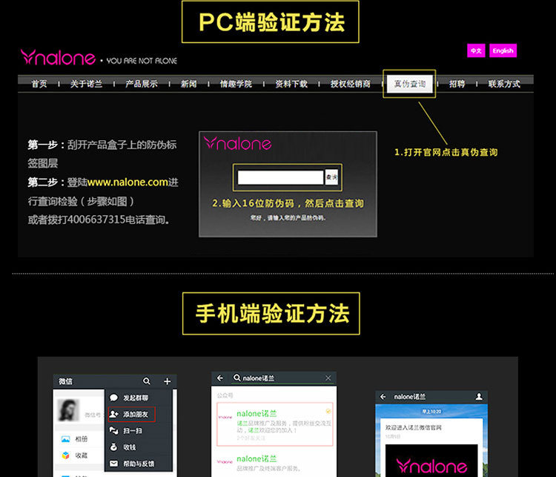Open the 首页 navigation item
Screen dimensions: 556x477
(x=39, y=84)
